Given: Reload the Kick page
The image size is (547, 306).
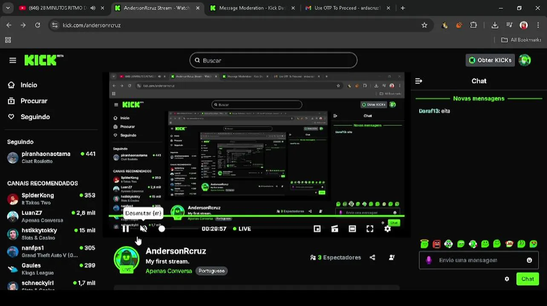Looking at the screenshot, I should pyautogui.click(x=37, y=25).
